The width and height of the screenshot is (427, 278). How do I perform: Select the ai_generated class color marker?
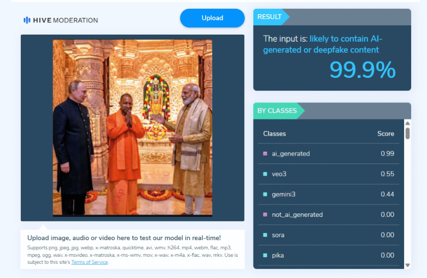[x=265, y=154]
